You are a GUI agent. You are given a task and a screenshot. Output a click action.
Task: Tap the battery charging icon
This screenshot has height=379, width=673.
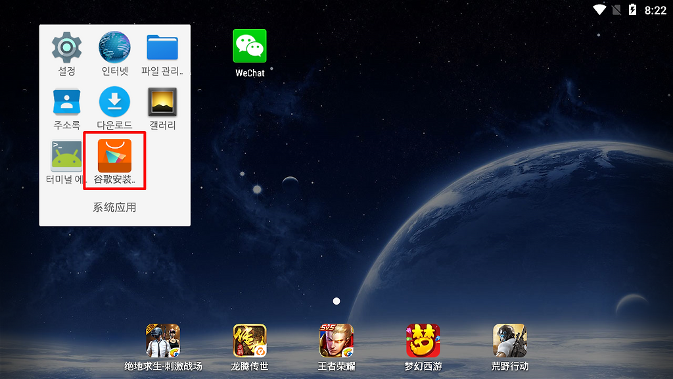(633, 9)
